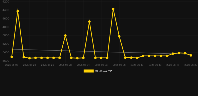Click the 4600 y-axis value

pos(6,18)
